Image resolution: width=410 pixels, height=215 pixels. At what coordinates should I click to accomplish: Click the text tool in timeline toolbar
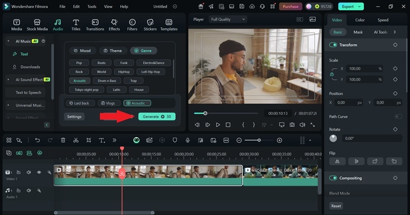[x=101, y=140]
